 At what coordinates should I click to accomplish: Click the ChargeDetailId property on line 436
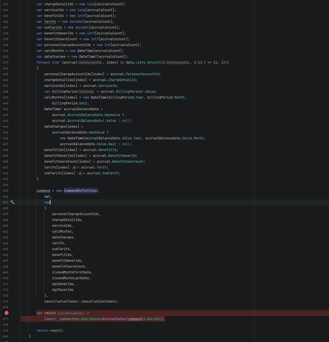122,80
